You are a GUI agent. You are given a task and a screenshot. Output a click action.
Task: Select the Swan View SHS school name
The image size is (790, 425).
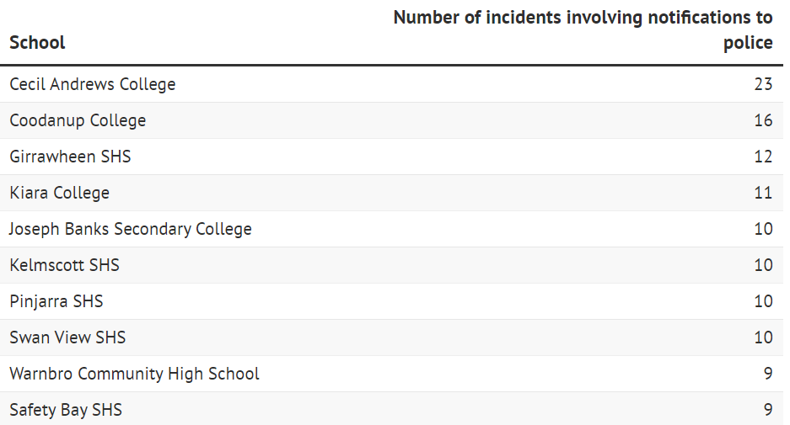[x=67, y=337]
